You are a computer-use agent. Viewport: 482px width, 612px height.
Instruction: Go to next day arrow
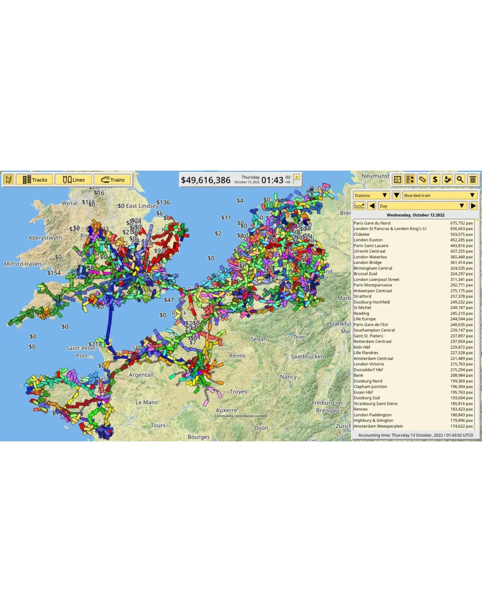pos(473,206)
